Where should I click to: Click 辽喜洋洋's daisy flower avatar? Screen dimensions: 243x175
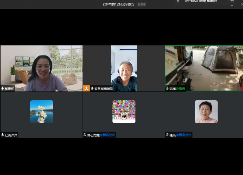pos(42,112)
